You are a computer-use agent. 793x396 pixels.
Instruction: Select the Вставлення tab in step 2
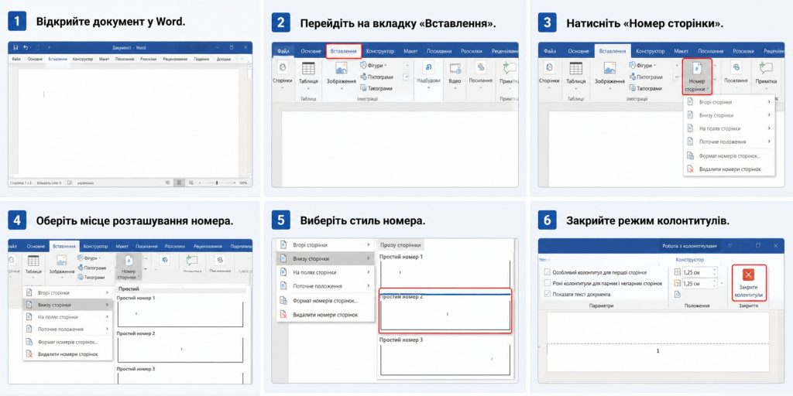[343, 51]
